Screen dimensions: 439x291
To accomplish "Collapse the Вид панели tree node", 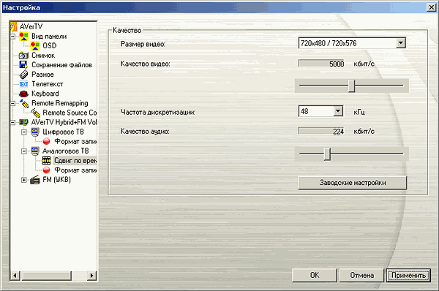I will [x=13, y=37].
